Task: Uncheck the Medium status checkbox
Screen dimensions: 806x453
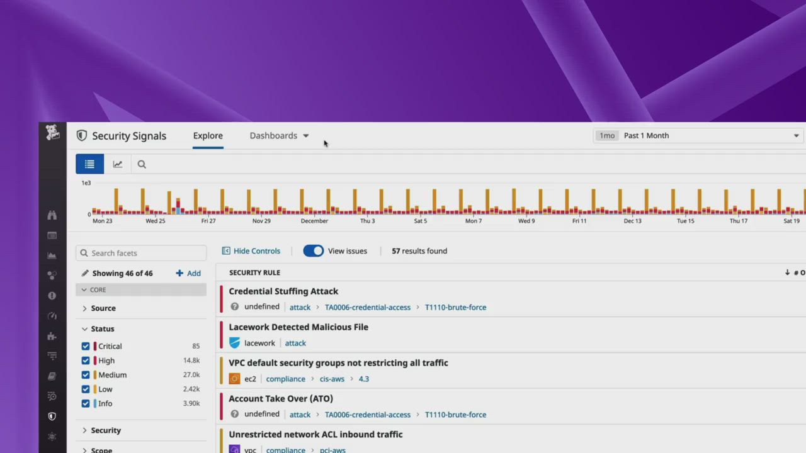Action: [x=86, y=374]
